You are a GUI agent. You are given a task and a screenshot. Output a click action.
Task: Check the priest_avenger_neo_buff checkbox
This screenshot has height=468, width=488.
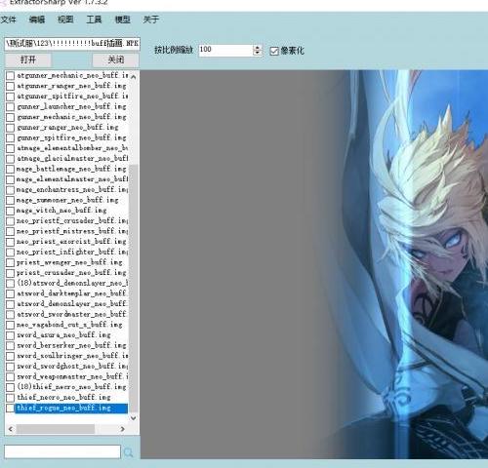[11, 262]
